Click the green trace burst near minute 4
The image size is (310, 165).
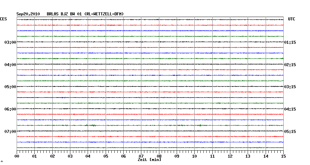[91, 125]
